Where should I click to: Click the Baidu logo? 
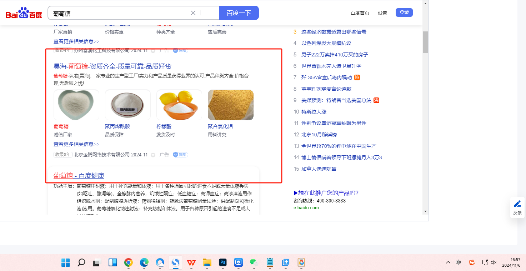(24, 13)
